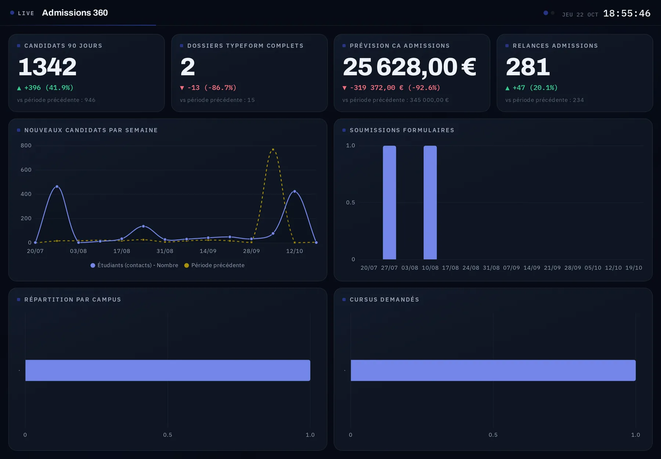Click the green +396 (41.9%) up indicator
The image size is (661, 459).
(x=45, y=88)
